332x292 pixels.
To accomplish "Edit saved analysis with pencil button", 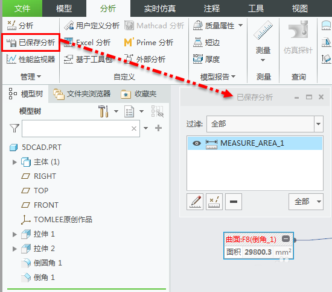I will (x=195, y=202).
